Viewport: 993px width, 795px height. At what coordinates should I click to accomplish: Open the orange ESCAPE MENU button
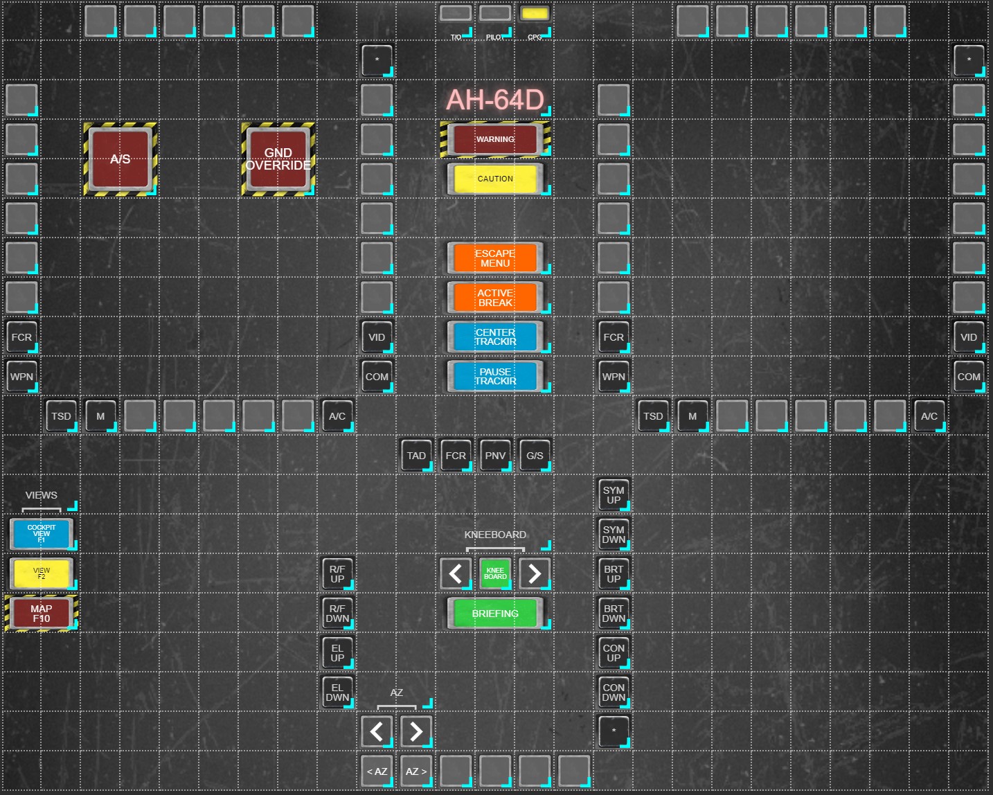tap(495, 258)
